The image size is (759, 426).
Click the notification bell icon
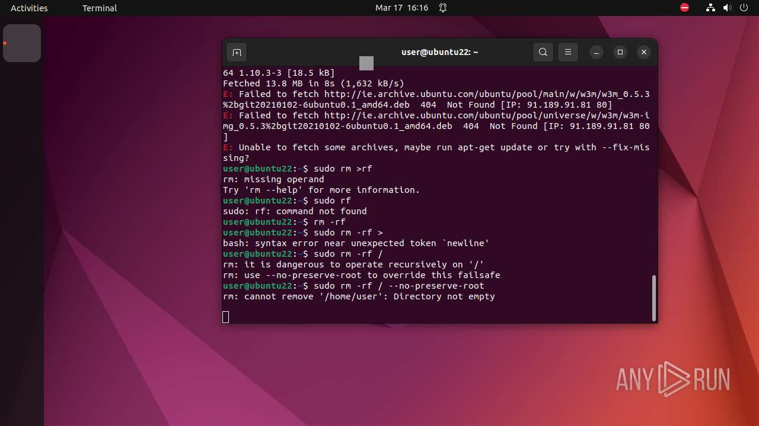point(443,8)
